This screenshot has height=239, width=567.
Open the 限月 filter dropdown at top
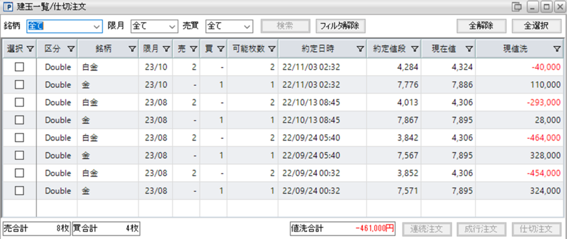(x=154, y=27)
